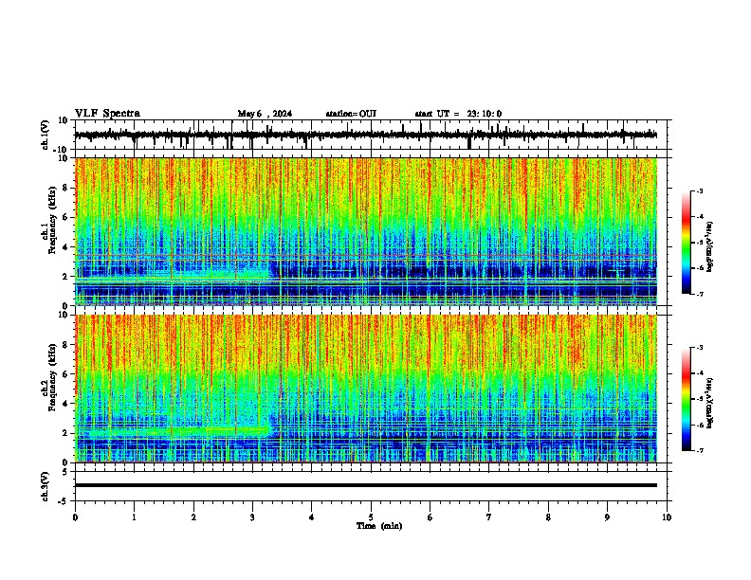Image resolution: width=751 pixels, height=580 pixels.
Task: Click the date 'May 6, 2024'
Action: pyautogui.click(x=265, y=114)
